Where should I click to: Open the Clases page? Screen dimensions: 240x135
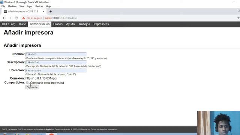click(58, 24)
